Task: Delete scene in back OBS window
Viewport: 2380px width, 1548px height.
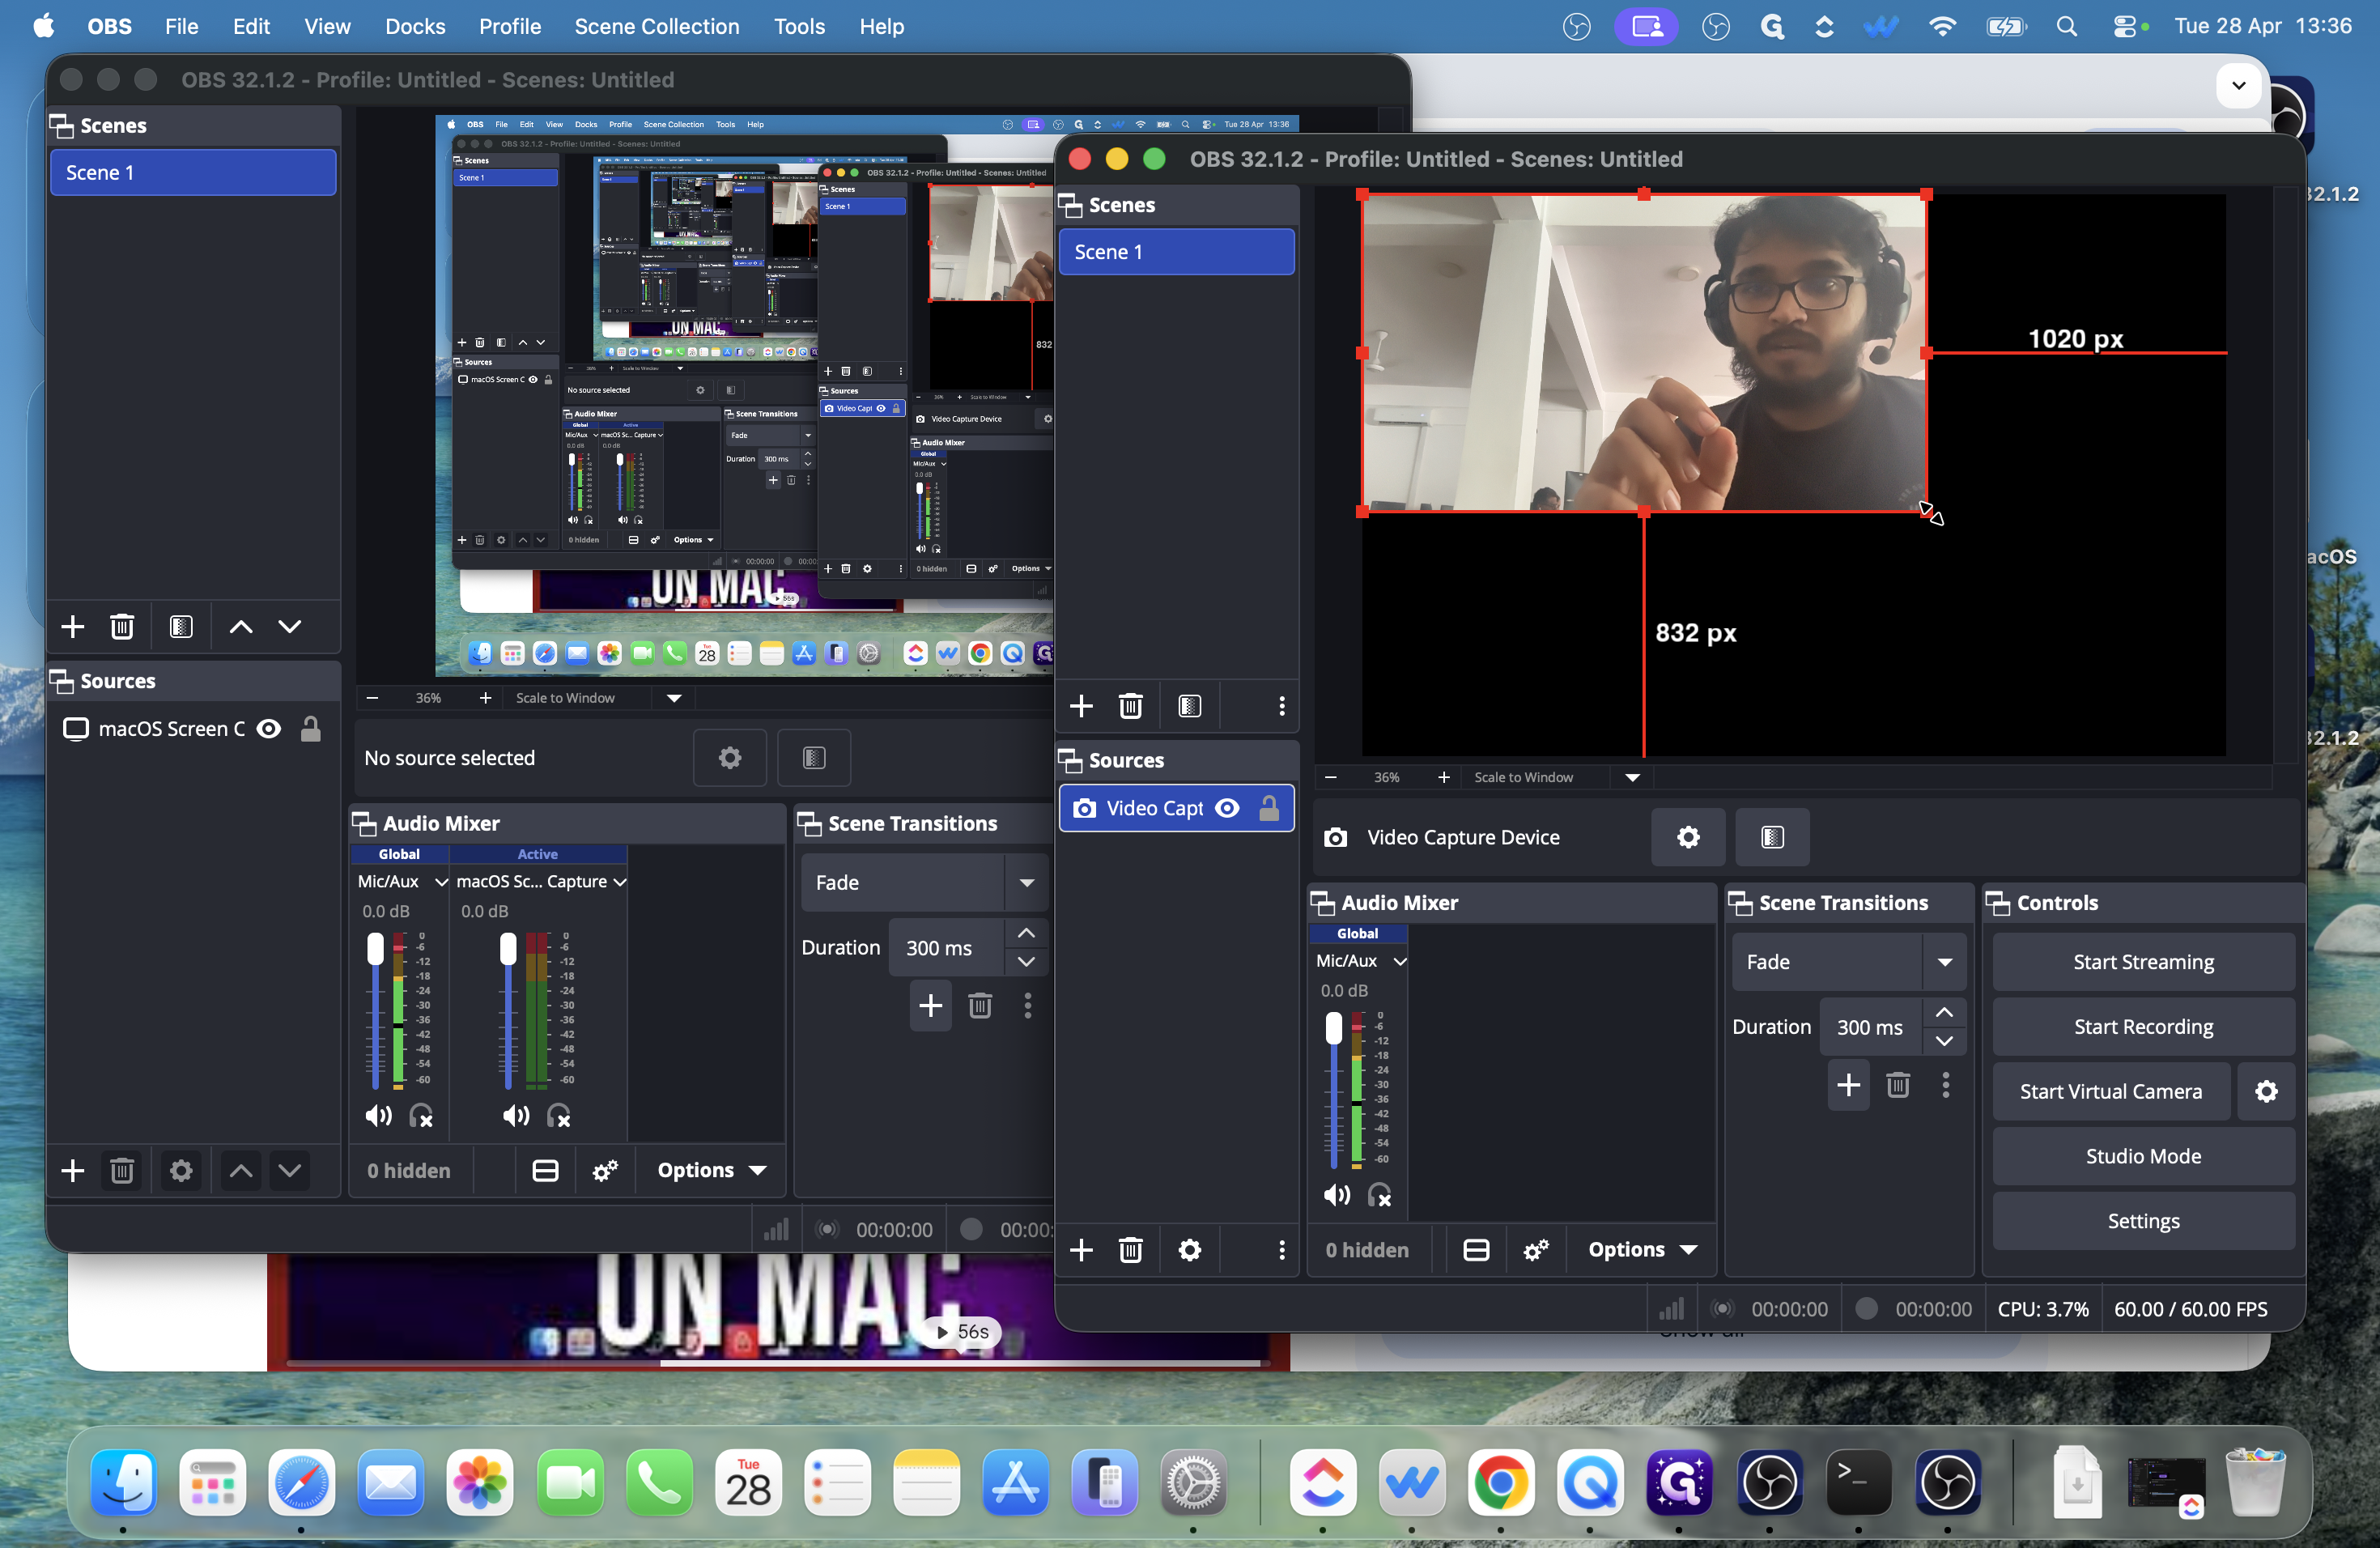Action: click(x=121, y=627)
